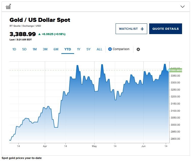This screenshot has height=161, width=193.
Task: Click the chart icon in top-left header
Action: [x=8, y=7]
